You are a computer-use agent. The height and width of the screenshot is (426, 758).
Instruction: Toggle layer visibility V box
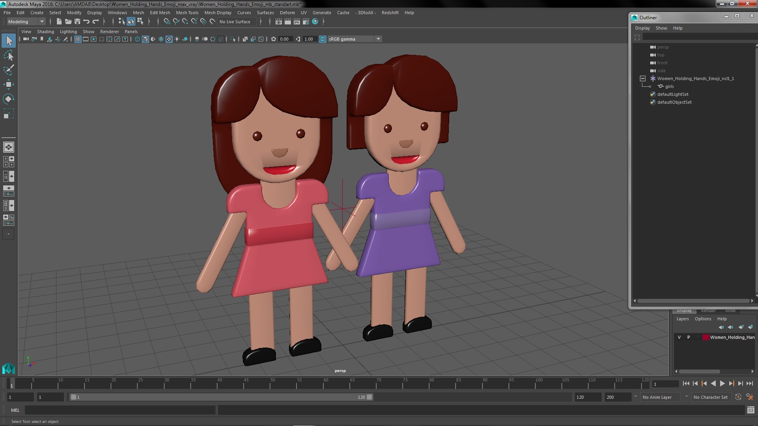679,337
